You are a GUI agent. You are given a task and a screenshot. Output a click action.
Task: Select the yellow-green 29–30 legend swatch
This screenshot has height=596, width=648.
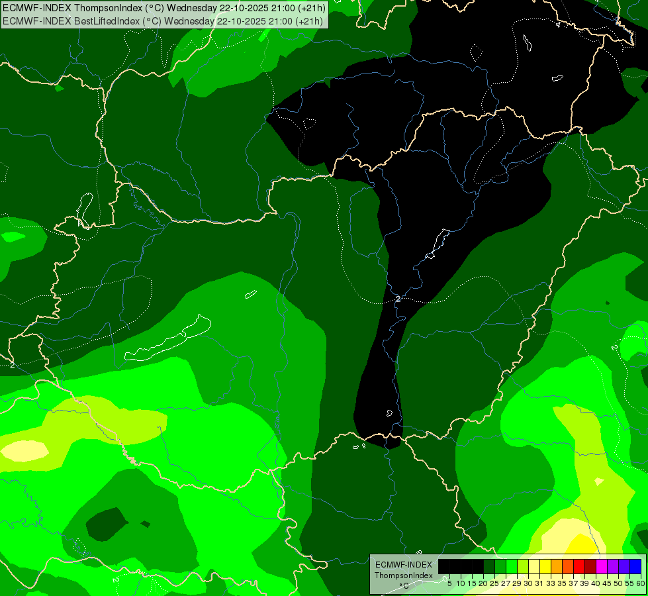pyautogui.click(x=523, y=566)
